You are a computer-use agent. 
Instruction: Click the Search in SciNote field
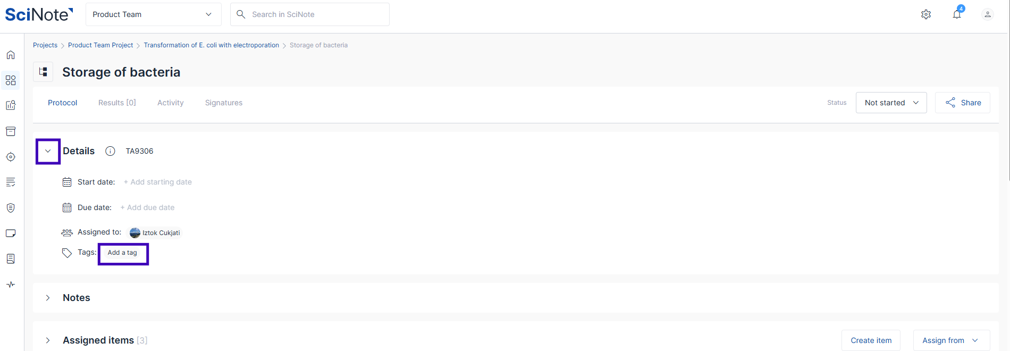[316, 14]
